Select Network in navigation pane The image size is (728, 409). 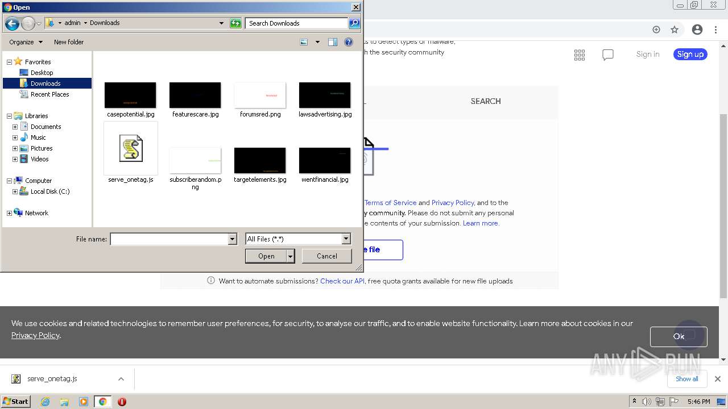[36, 213]
